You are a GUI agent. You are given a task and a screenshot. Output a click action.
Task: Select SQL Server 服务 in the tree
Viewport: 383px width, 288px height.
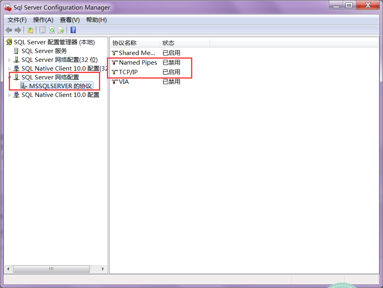(44, 51)
